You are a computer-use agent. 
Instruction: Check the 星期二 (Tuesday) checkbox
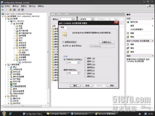pos(85,62)
